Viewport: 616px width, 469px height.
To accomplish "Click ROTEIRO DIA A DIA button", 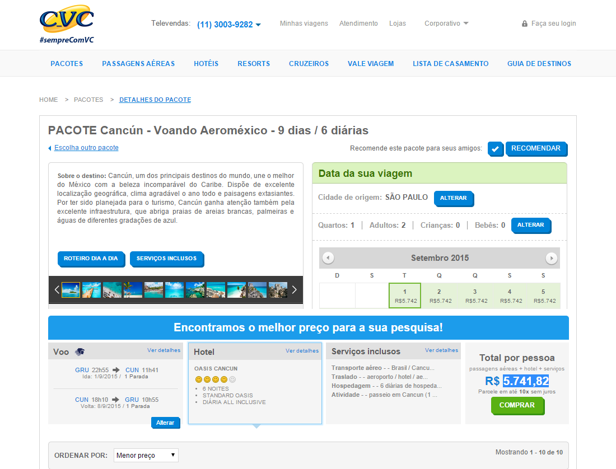I will point(91,259).
